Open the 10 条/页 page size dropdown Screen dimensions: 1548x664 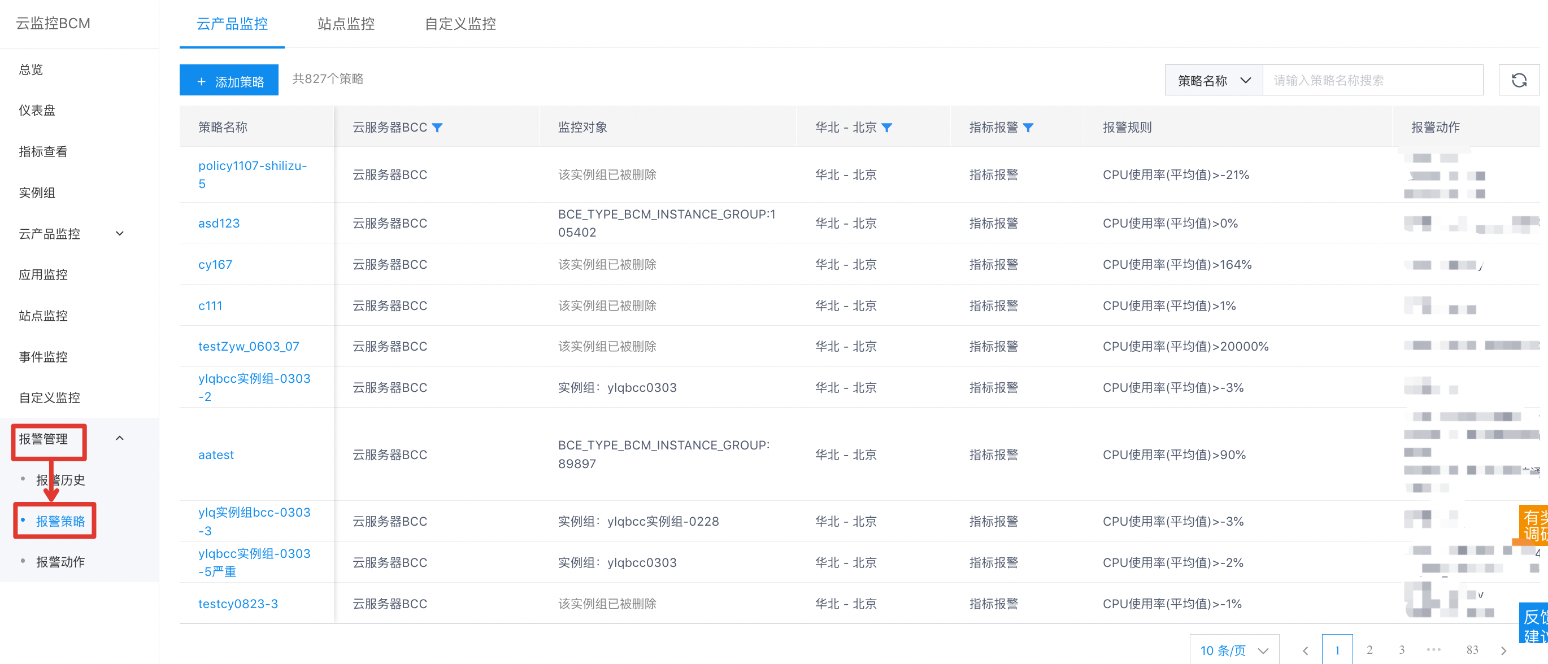coord(1234,650)
